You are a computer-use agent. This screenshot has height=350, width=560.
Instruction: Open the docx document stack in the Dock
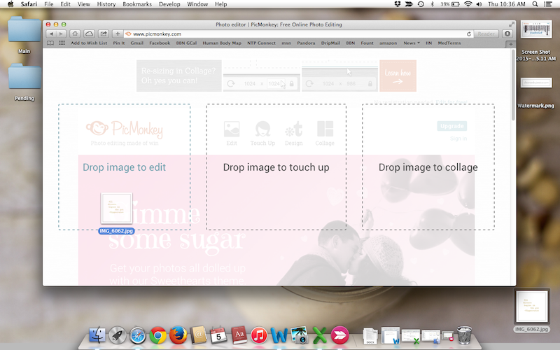(x=370, y=336)
